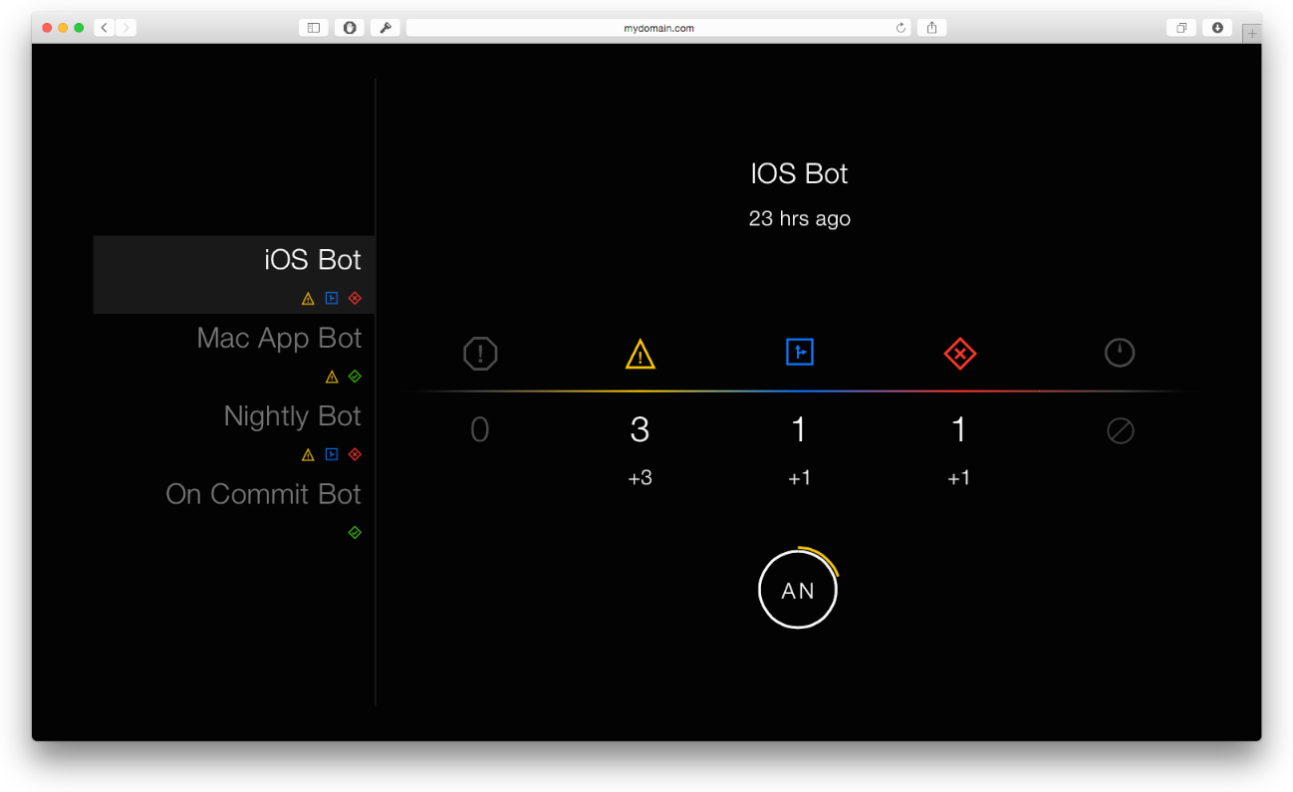Click red test failure icon under Nightly Bot
This screenshot has width=1293, height=792.
coord(356,454)
